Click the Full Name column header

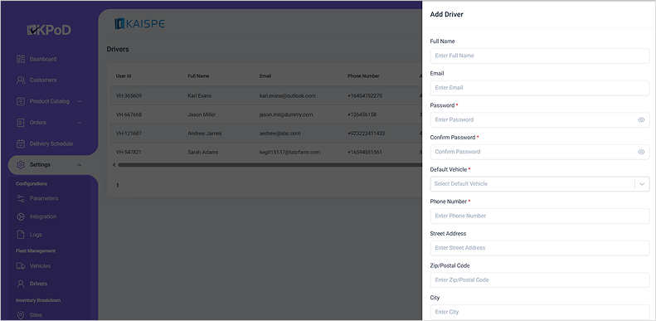click(198, 76)
